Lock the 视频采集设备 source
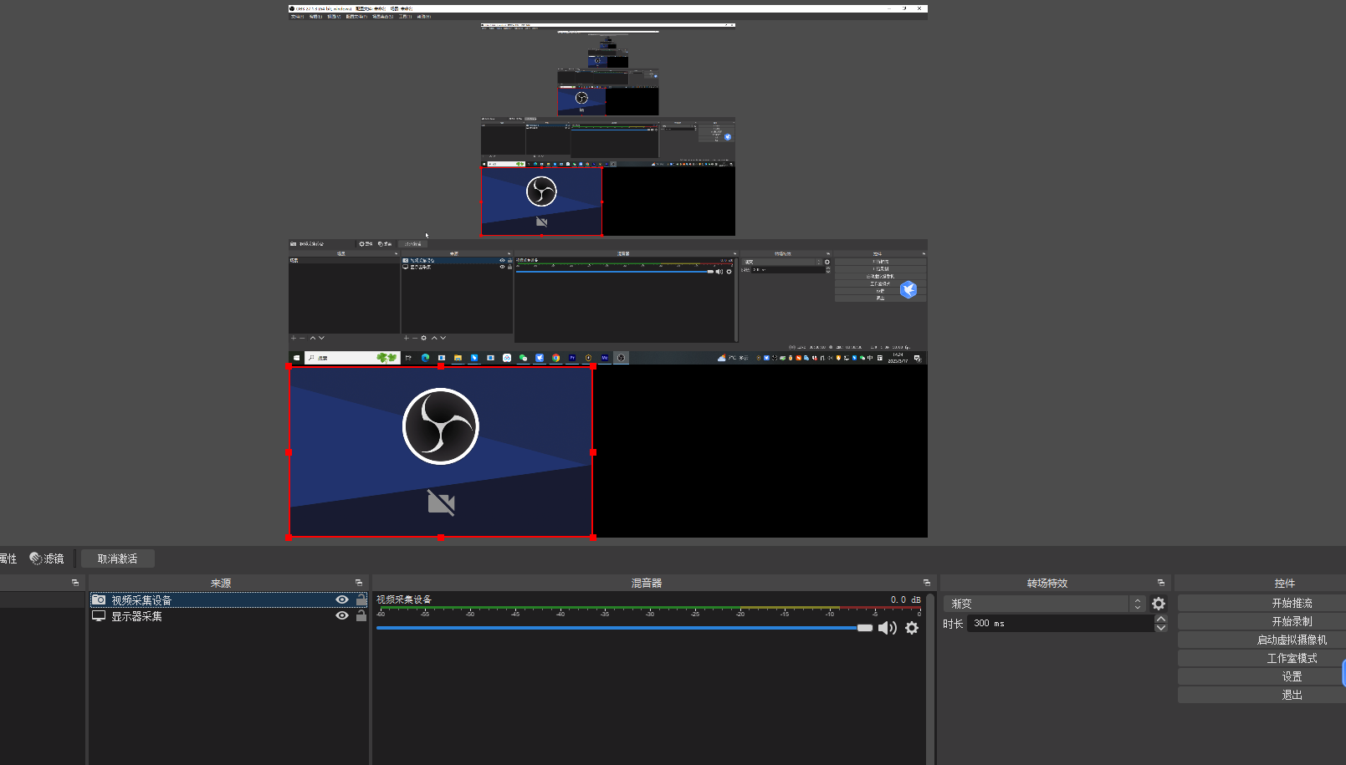This screenshot has height=765, width=1346. point(361,600)
